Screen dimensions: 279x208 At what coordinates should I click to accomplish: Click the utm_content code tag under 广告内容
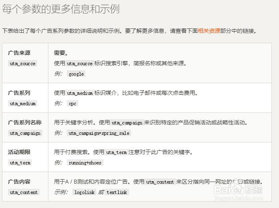(x=24, y=192)
